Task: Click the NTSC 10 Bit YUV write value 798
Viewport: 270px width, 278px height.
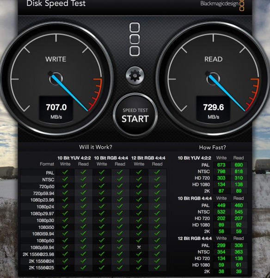Action: 221,171
